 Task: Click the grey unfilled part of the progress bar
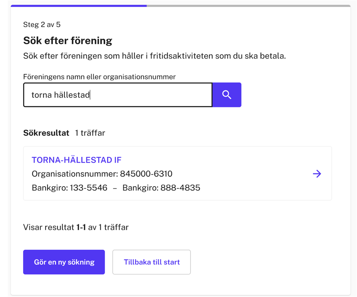tap(248, 6)
